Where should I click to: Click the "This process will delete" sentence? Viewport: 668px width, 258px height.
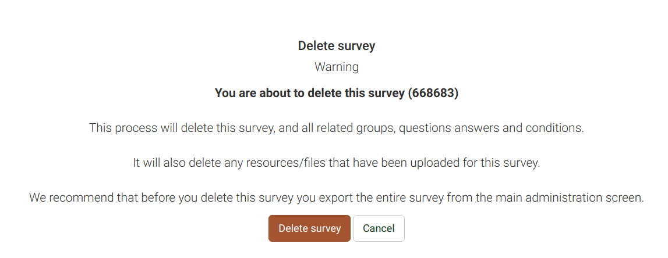[x=336, y=128]
